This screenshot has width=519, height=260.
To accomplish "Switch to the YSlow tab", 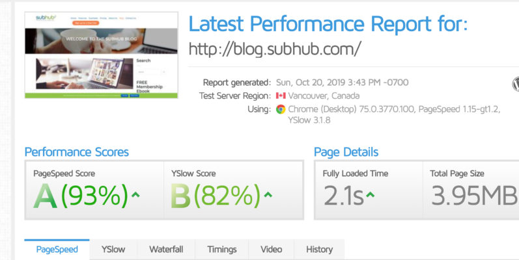I will coord(113,249).
